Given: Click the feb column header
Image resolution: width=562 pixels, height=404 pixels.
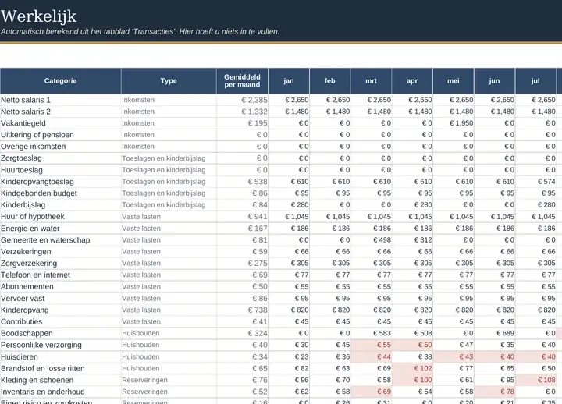Looking at the screenshot, I should [330, 81].
